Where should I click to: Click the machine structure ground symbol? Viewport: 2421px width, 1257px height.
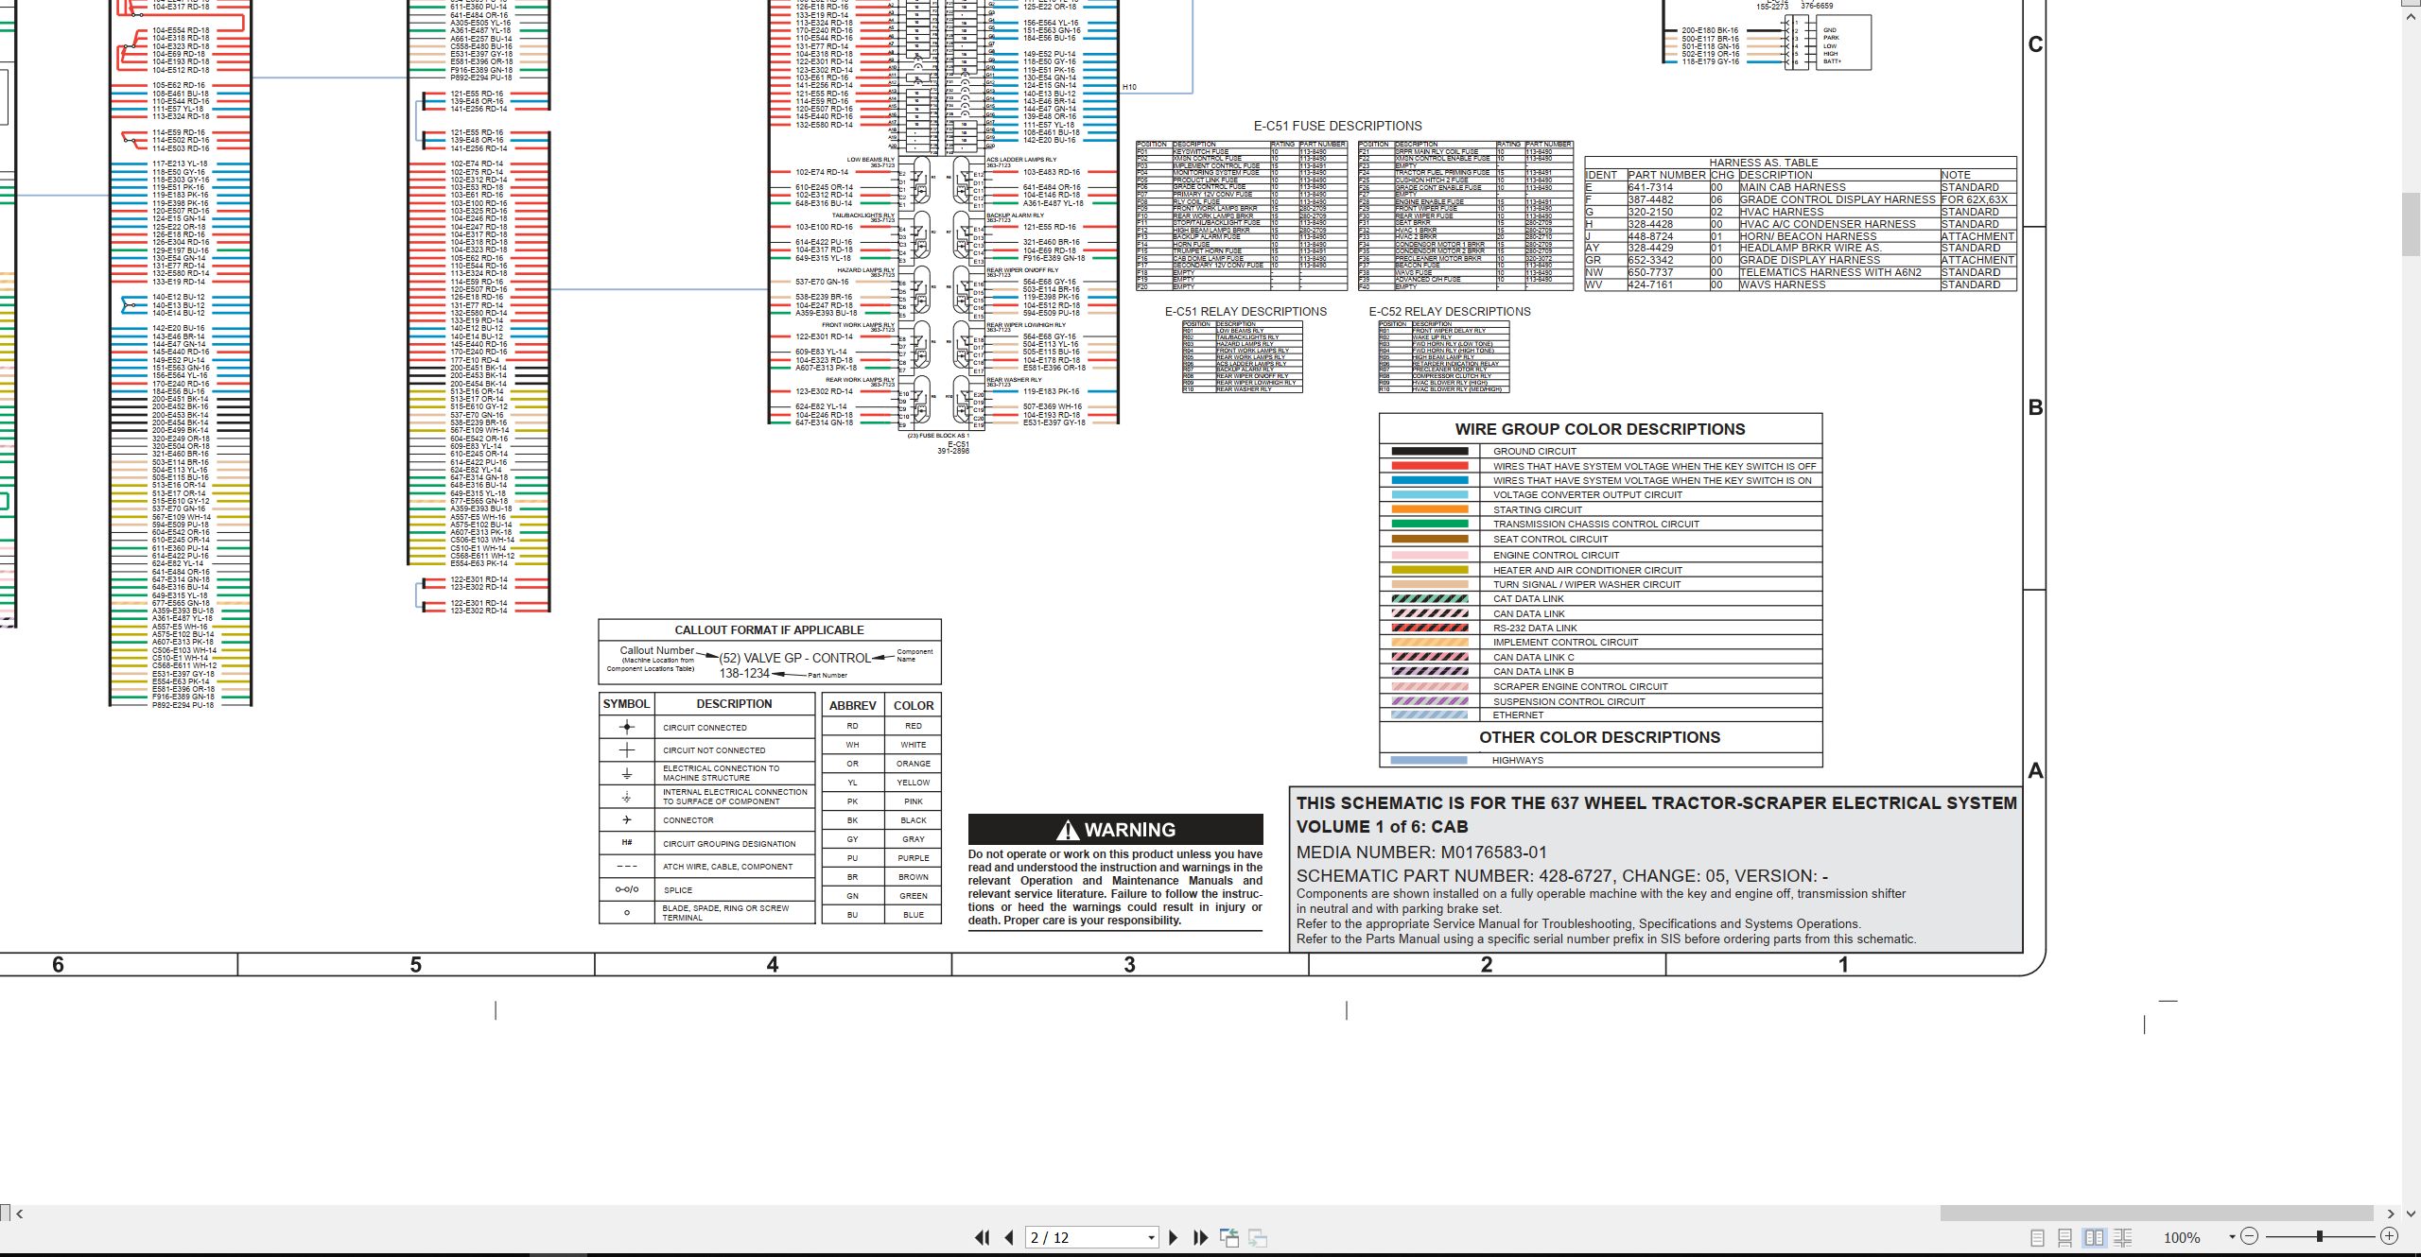coord(626,773)
